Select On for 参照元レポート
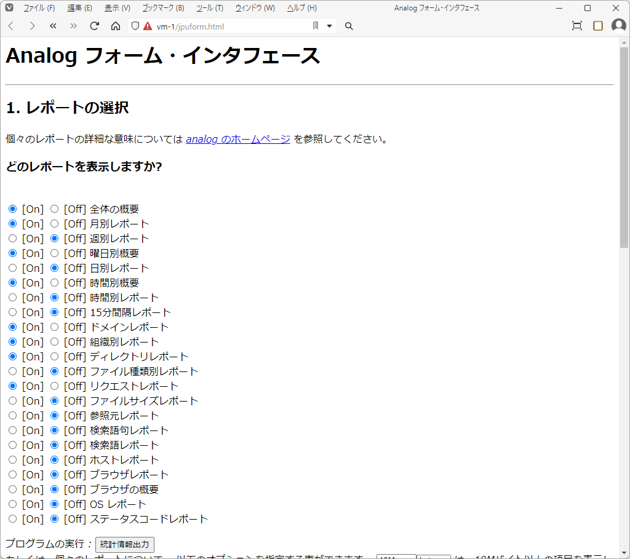The height and width of the screenshot is (559, 630). pos(12,416)
